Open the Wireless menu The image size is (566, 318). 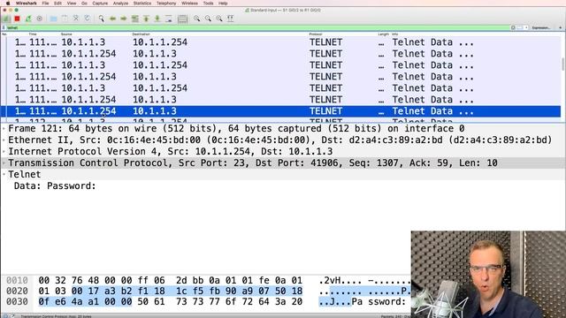click(x=189, y=3)
